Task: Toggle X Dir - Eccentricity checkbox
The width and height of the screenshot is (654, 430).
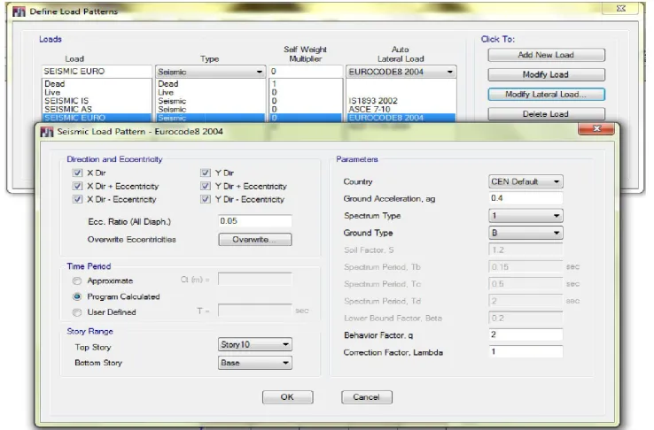Action: click(77, 199)
